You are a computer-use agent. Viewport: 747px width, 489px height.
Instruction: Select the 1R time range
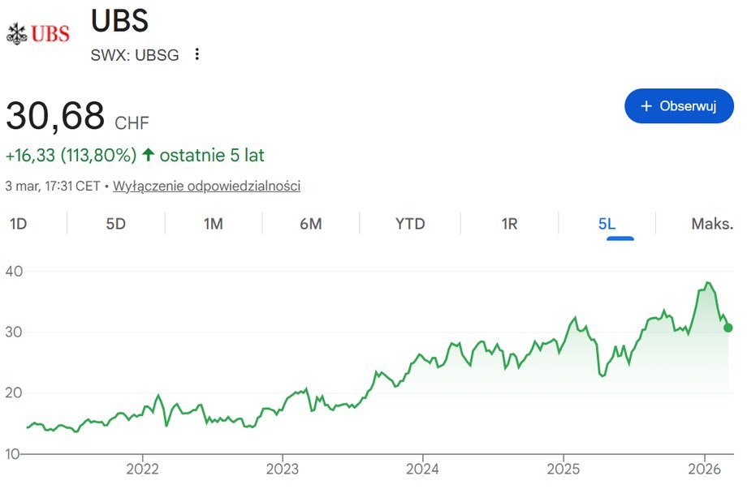tap(508, 223)
